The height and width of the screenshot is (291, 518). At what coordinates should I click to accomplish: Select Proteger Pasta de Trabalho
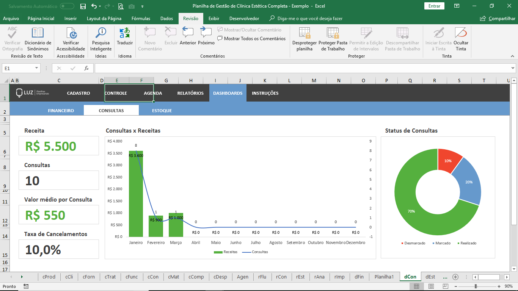[333, 39]
